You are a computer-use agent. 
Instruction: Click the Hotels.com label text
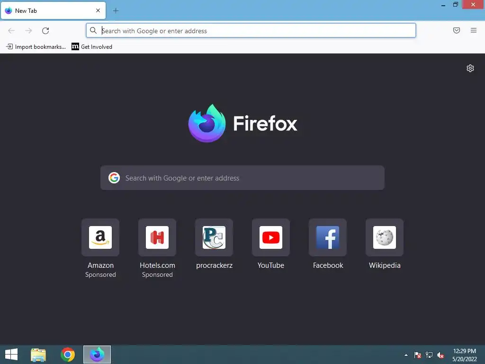coord(157,265)
